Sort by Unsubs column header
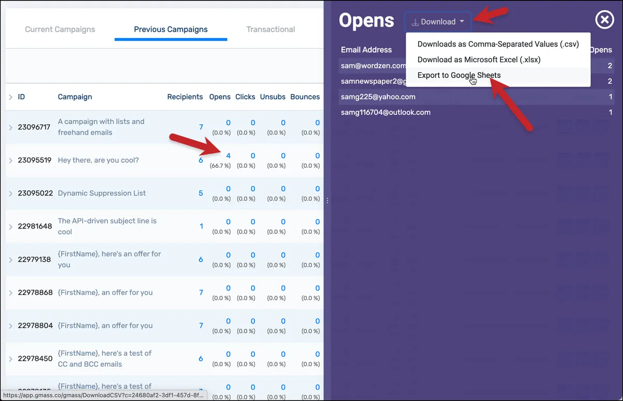Screen dimensions: 623x401 coord(273,97)
